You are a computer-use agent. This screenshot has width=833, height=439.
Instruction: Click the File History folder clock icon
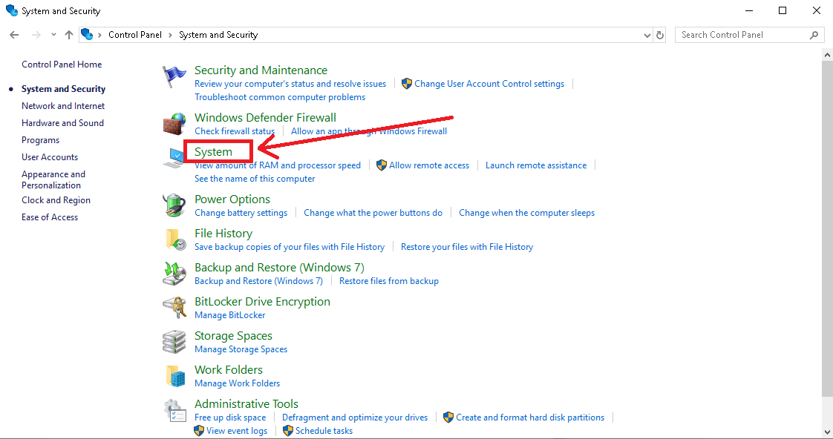coord(175,240)
